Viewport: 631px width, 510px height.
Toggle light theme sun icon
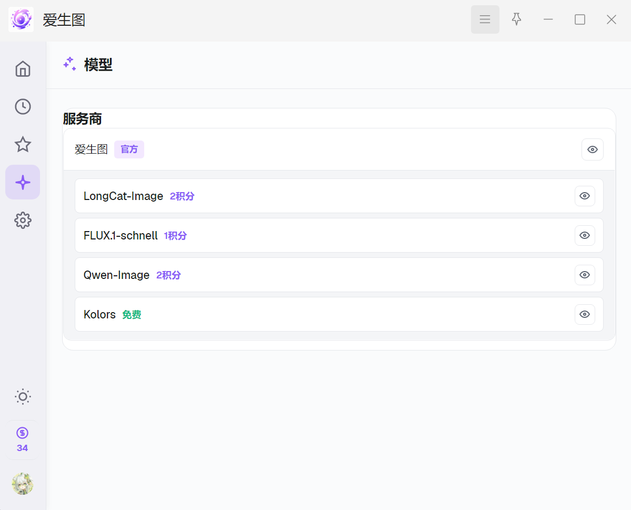click(23, 396)
